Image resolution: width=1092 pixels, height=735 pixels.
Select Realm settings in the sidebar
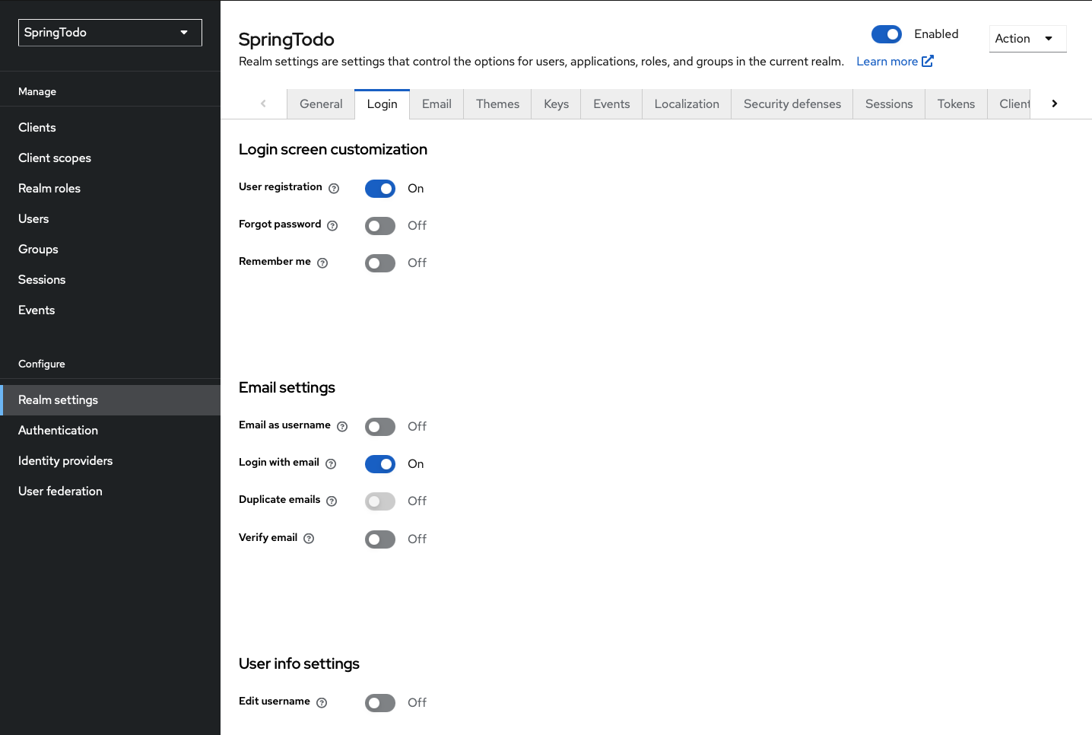[x=110, y=400]
